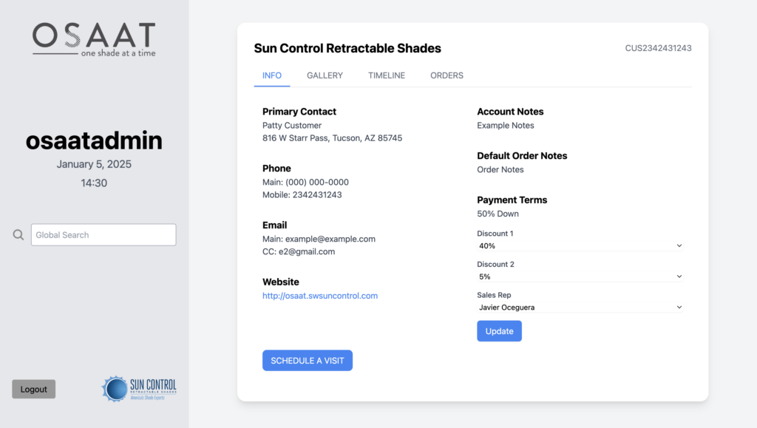Focus the Global Search field

pos(103,235)
